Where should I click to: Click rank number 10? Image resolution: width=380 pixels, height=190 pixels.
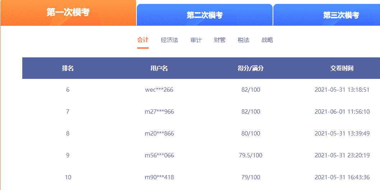(x=68, y=177)
